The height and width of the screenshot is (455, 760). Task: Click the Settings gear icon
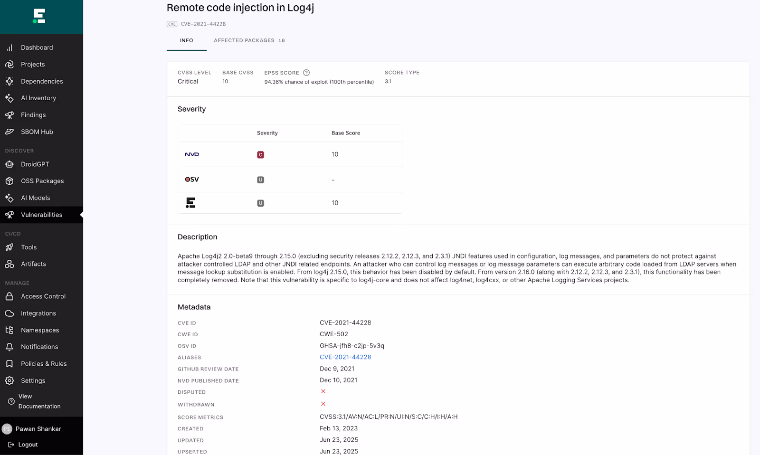click(9, 380)
